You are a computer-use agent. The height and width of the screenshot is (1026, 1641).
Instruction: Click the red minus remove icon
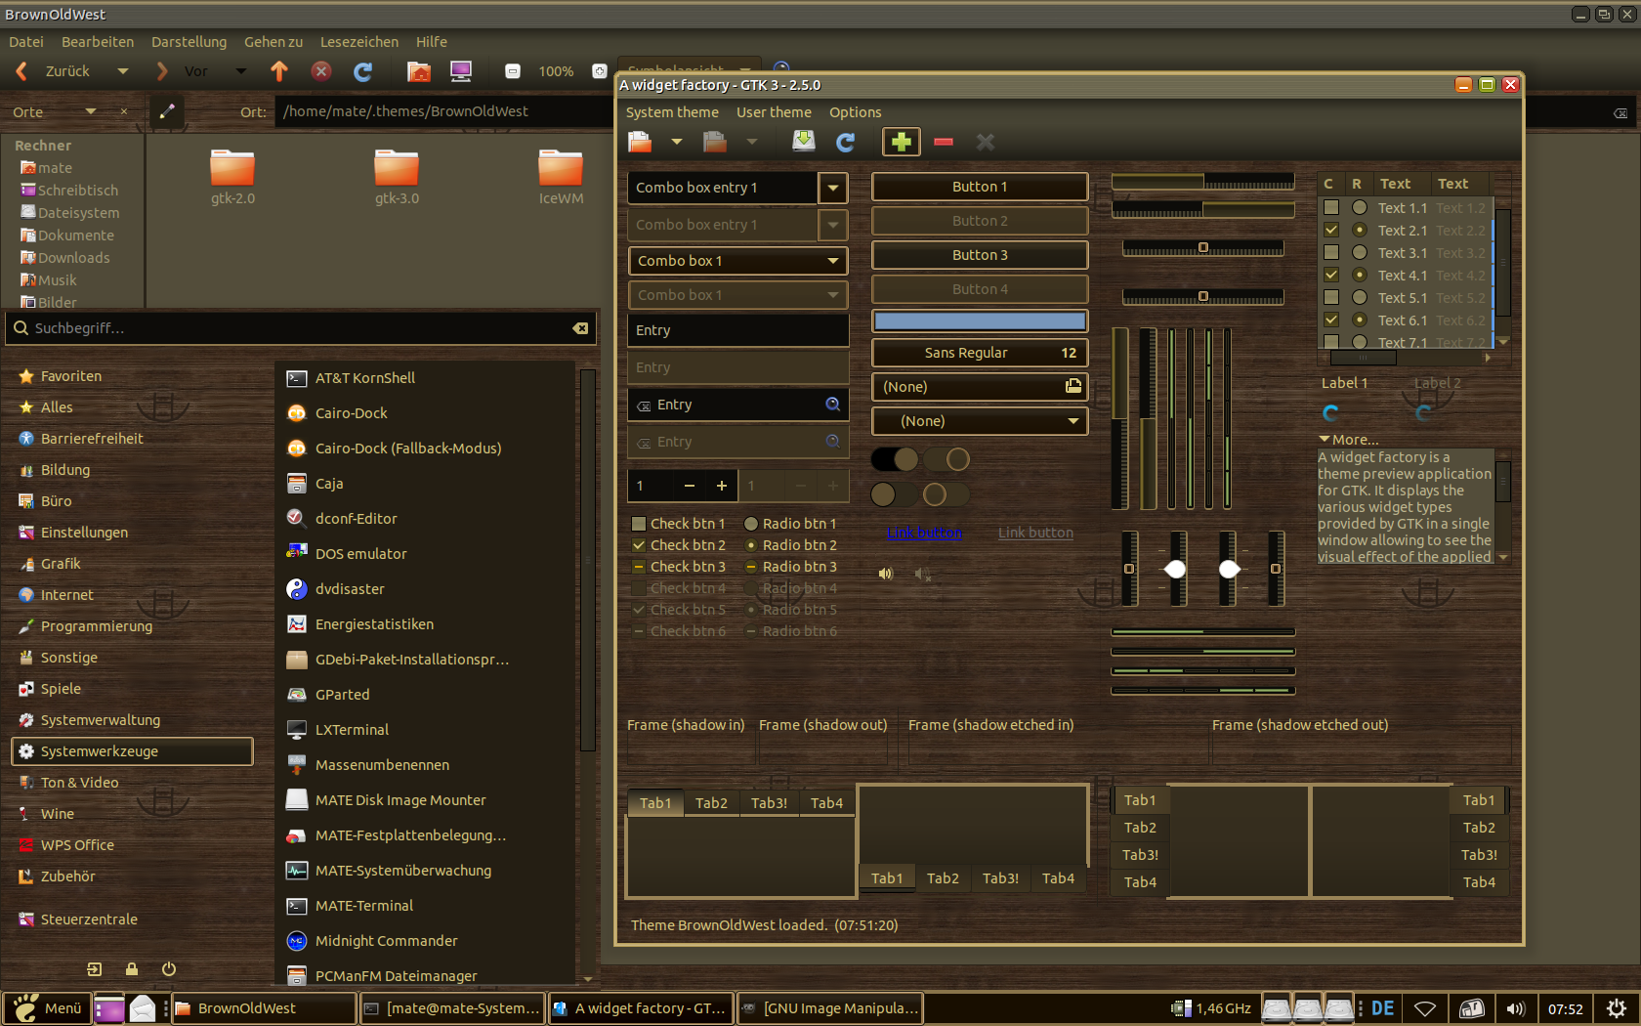tap(943, 143)
